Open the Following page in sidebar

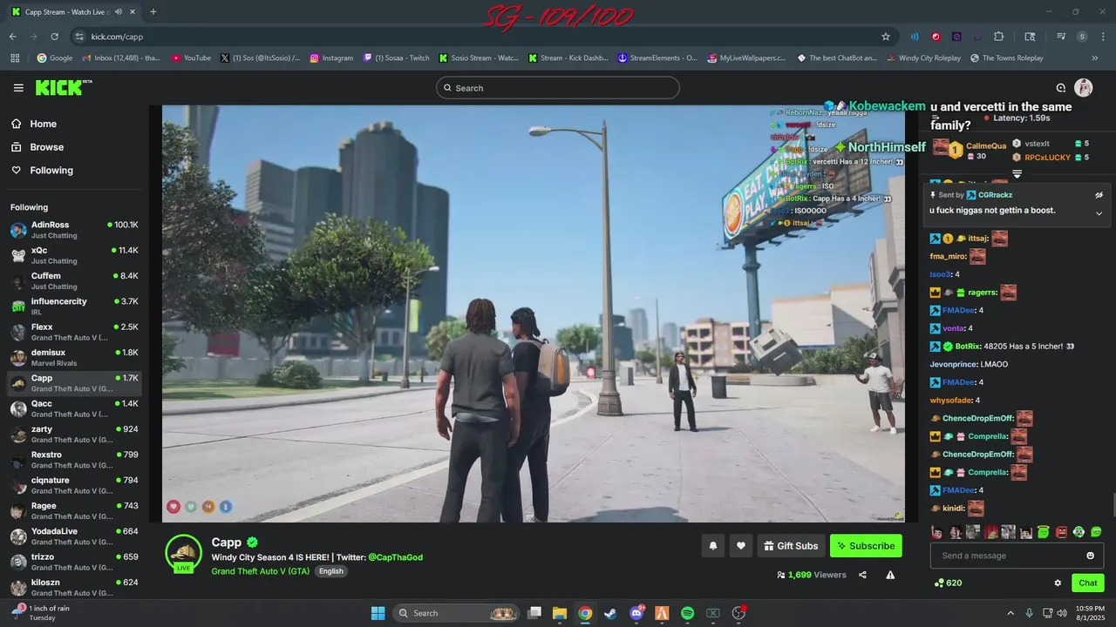tap(74, 171)
